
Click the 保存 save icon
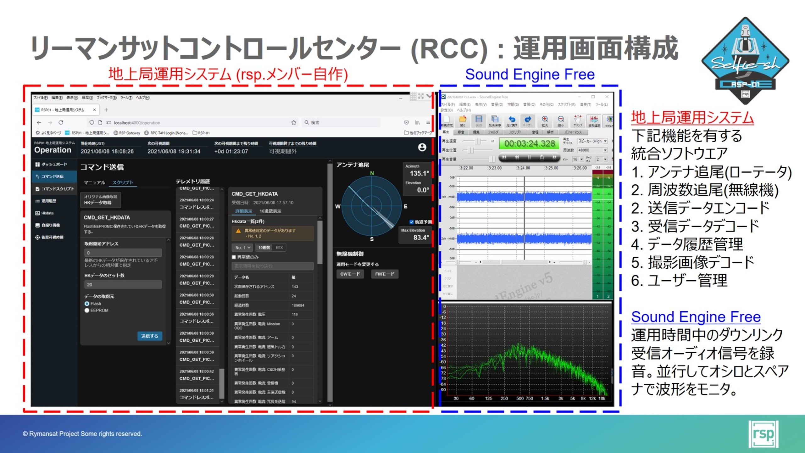479,121
